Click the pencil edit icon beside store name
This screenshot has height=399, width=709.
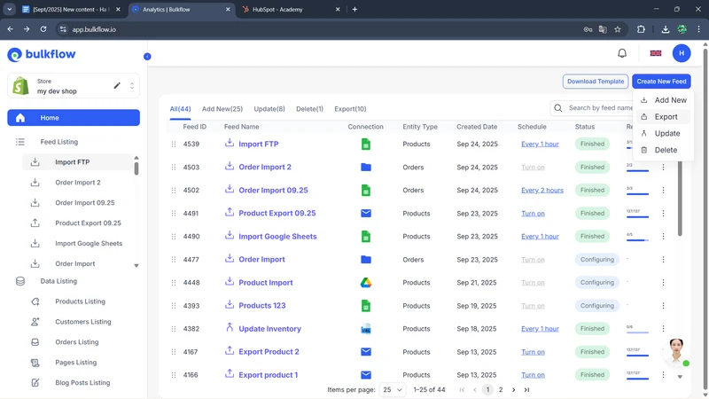pos(117,86)
